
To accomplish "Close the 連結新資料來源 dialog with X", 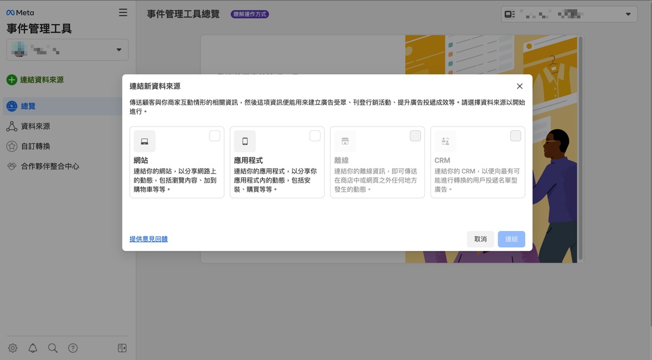I will [520, 86].
